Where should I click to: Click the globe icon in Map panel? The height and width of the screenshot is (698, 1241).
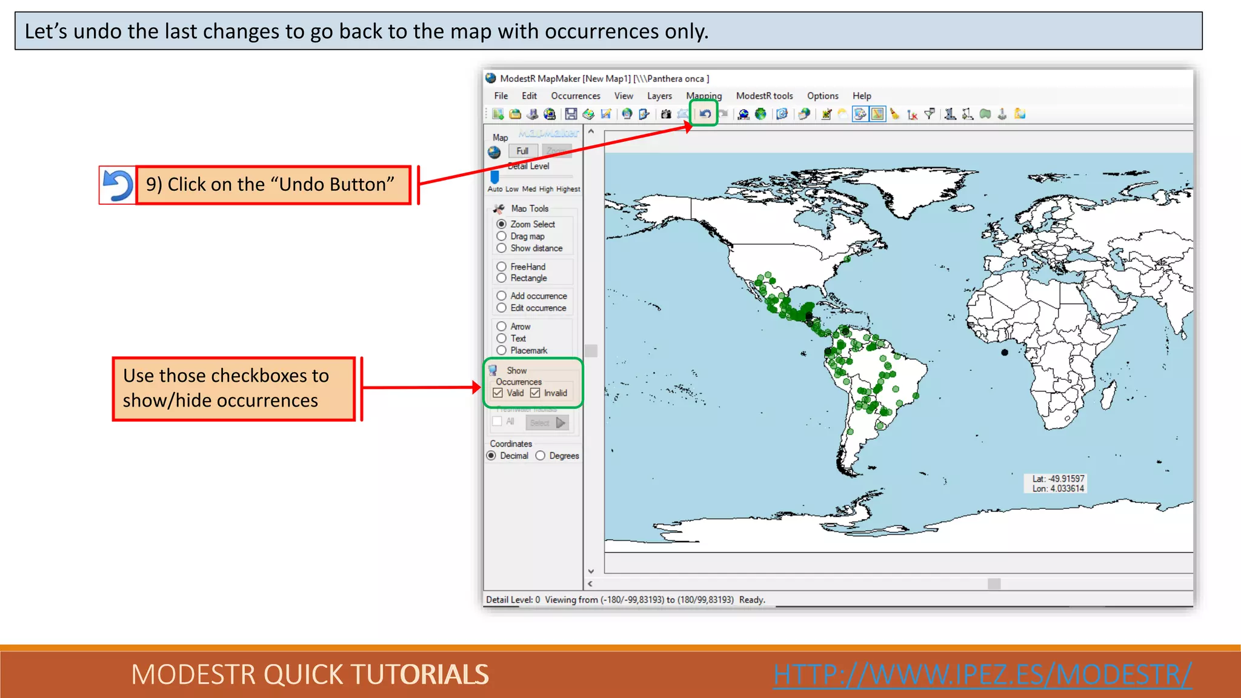click(x=494, y=152)
